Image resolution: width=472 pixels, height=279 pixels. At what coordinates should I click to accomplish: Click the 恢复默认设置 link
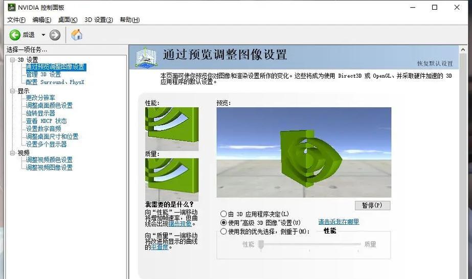[435, 63]
